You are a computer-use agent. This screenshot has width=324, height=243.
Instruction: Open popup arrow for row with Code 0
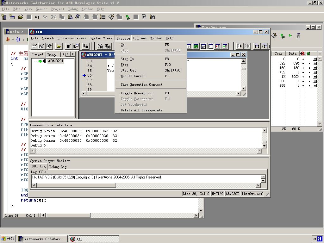[315, 59]
